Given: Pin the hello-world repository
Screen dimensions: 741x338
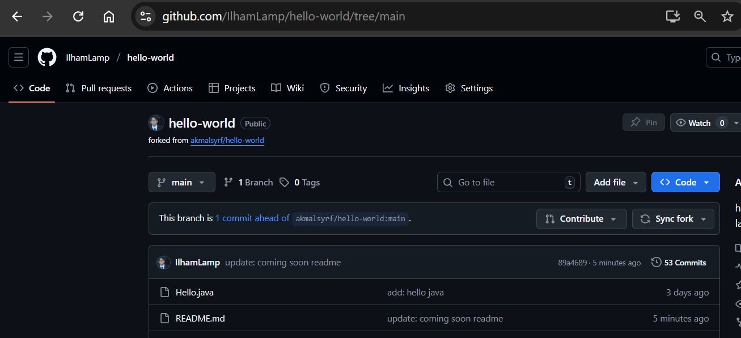Looking at the screenshot, I should coord(643,122).
